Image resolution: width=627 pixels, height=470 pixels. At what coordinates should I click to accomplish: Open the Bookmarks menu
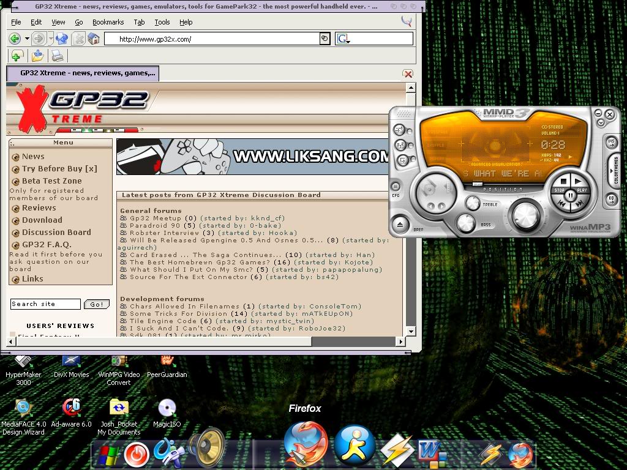[x=108, y=22]
